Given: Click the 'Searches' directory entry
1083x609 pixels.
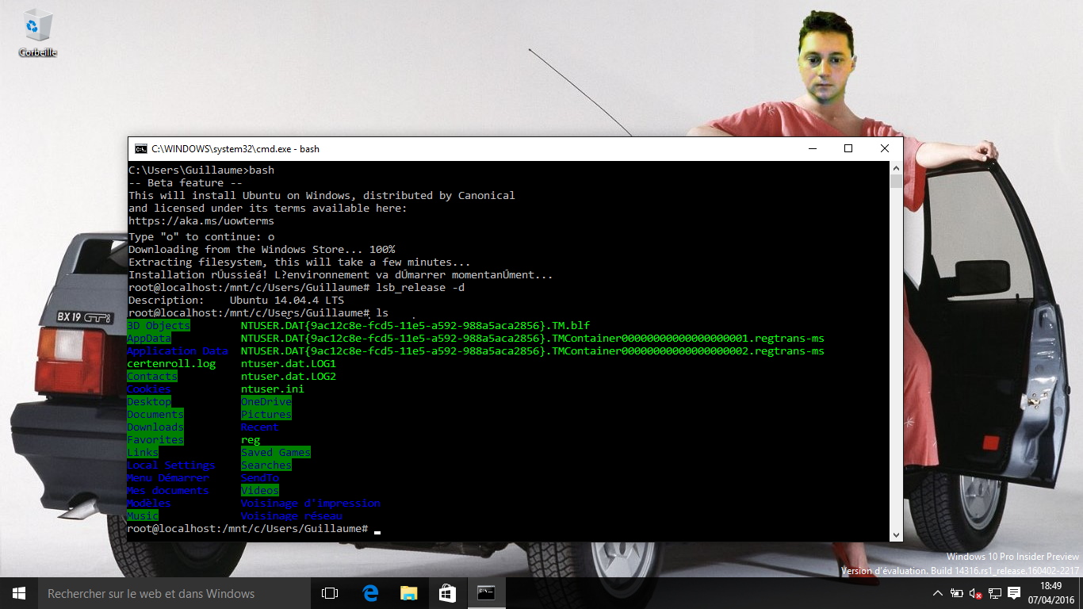Looking at the screenshot, I should 266,465.
